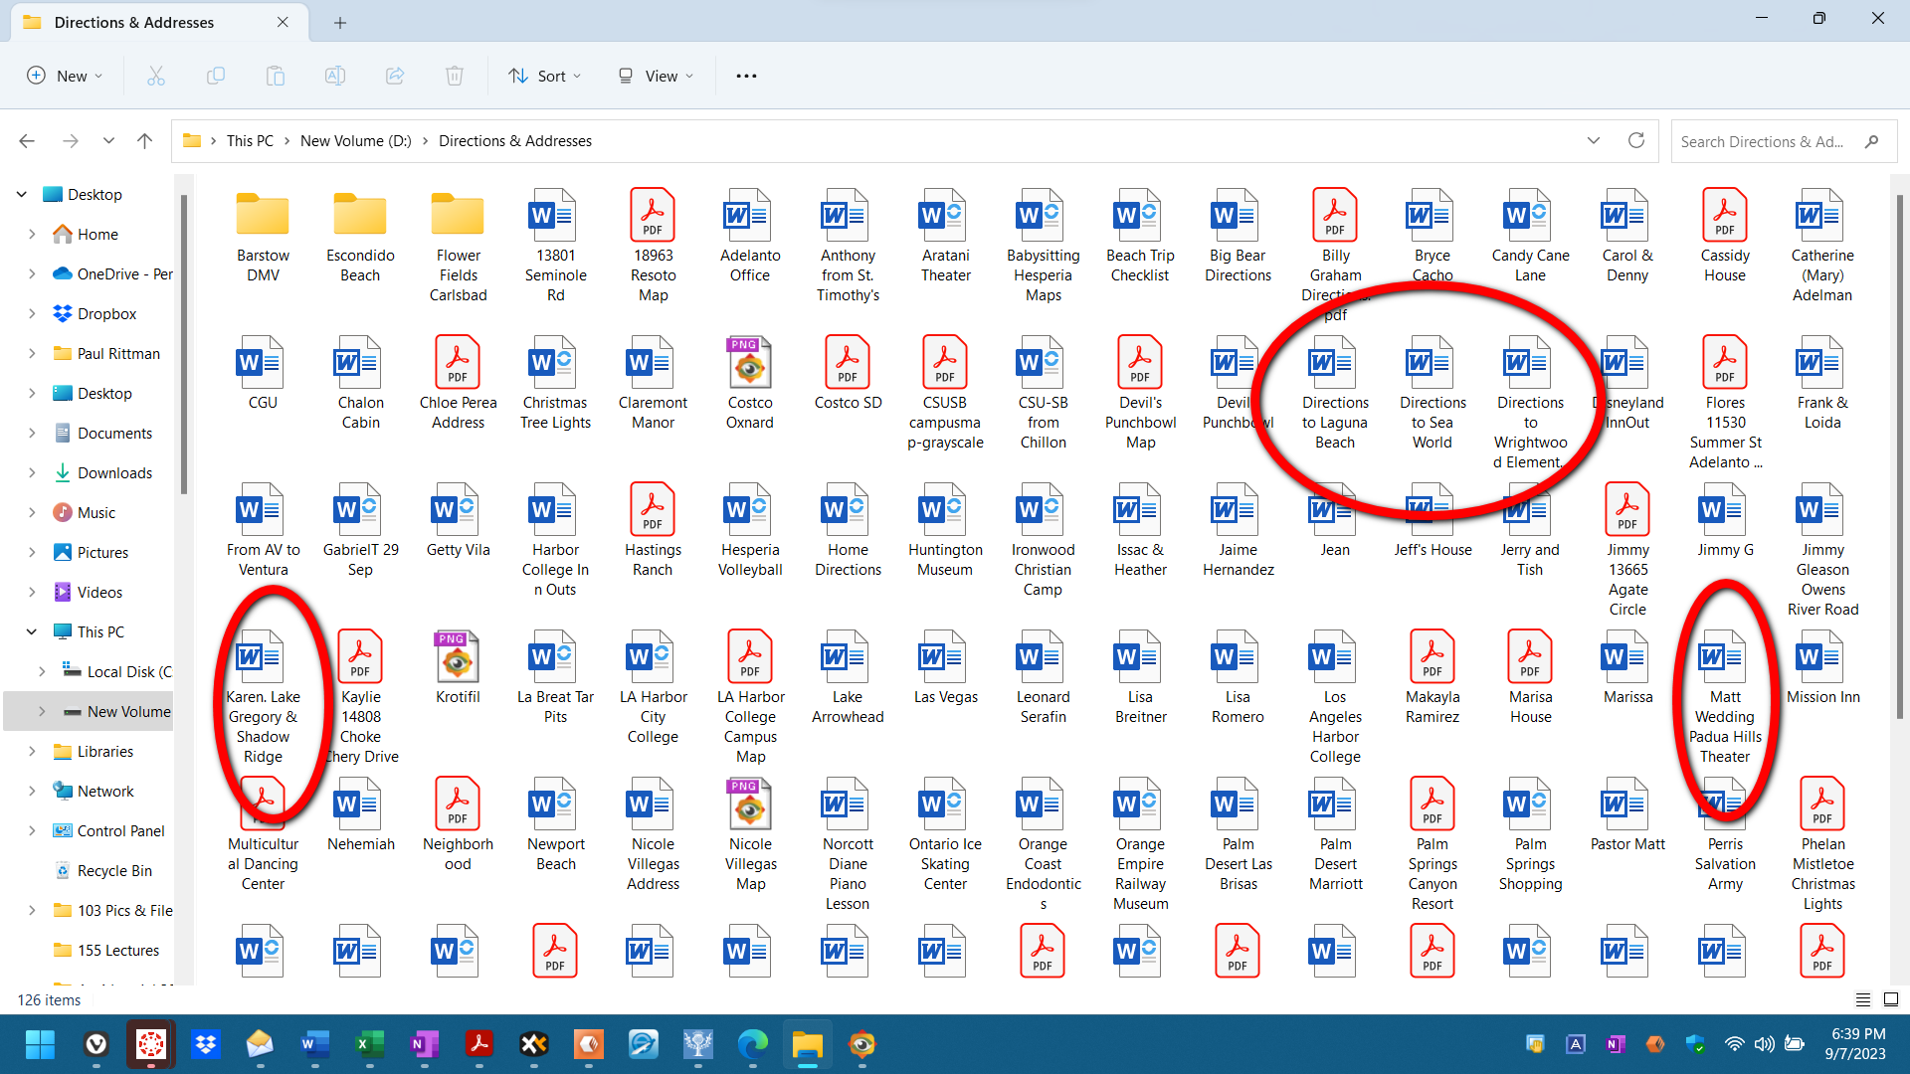1910x1074 pixels.
Task: Open the Sort dropdown menu
Action: point(544,76)
